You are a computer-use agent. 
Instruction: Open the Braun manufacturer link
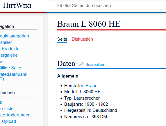(92, 86)
